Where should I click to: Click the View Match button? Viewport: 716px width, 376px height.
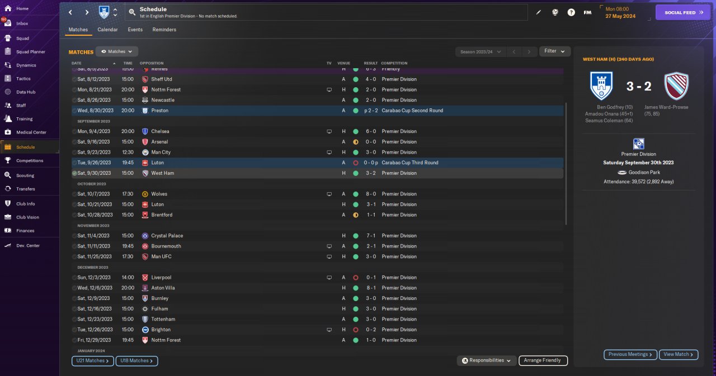coord(679,354)
